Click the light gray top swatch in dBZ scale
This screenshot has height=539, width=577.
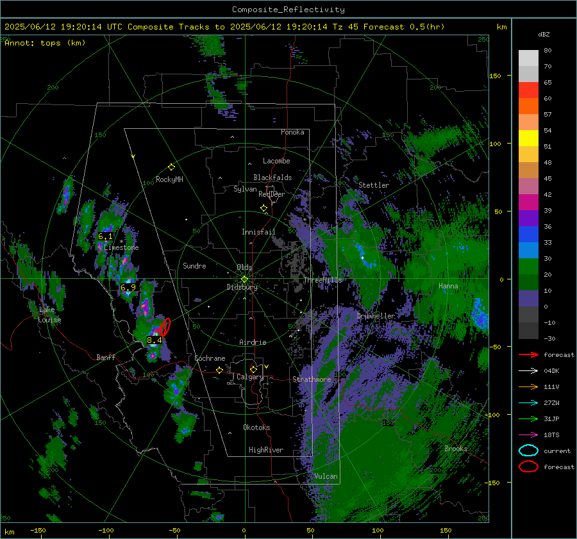528,58
